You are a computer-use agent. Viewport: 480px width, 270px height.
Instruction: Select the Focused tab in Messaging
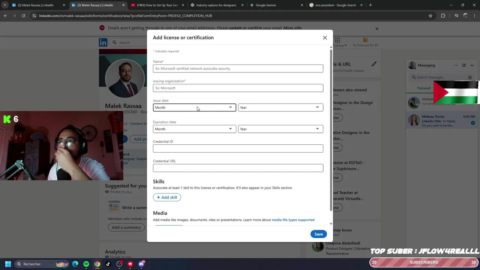[x=424, y=88]
